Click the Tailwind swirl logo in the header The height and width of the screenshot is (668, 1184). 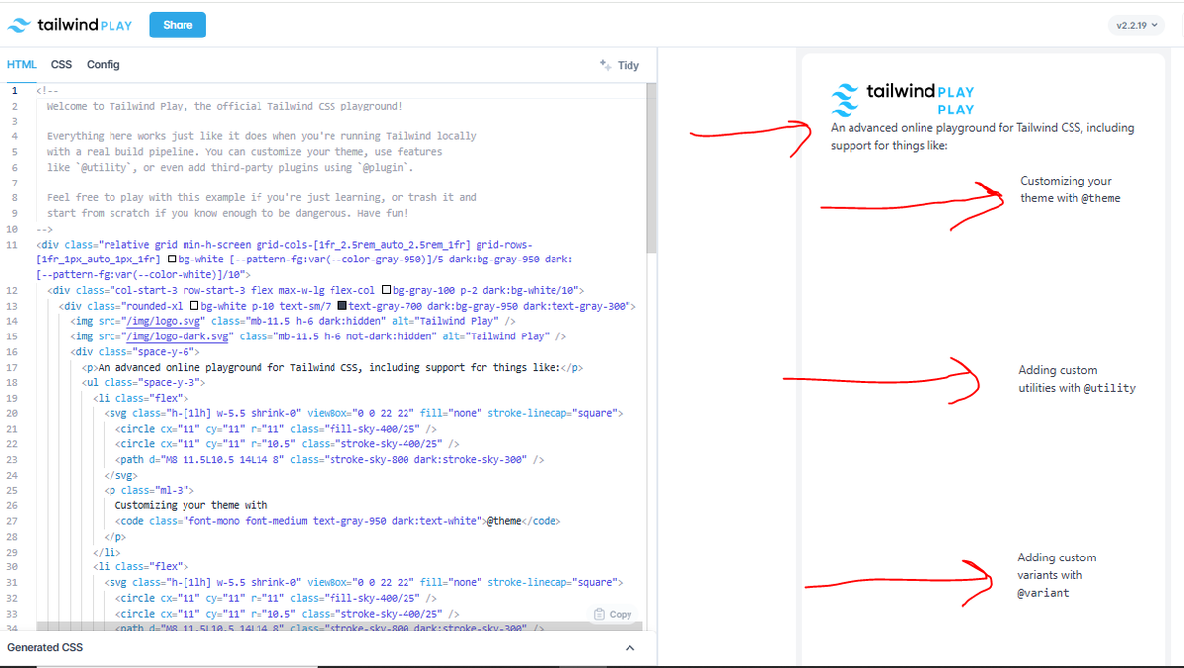tap(19, 24)
